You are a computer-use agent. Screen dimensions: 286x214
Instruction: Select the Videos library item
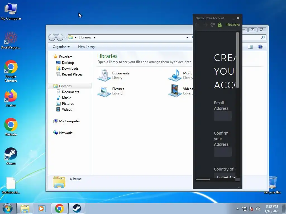tap(180, 91)
